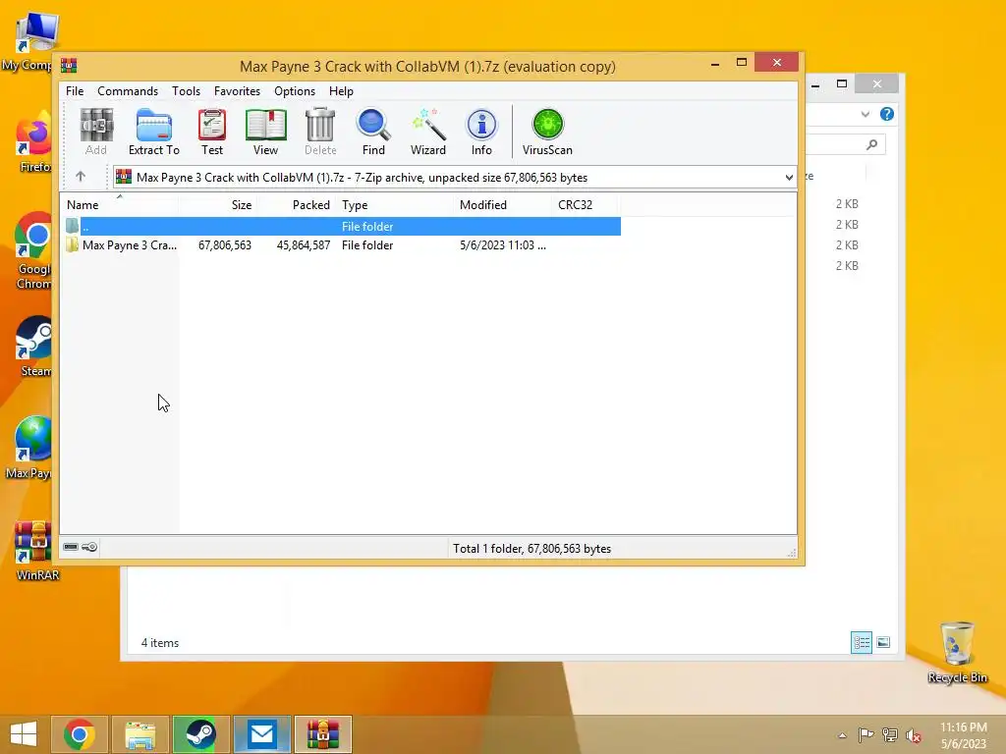
Task: Open Help question mark in Explorer window
Action: [x=887, y=114]
